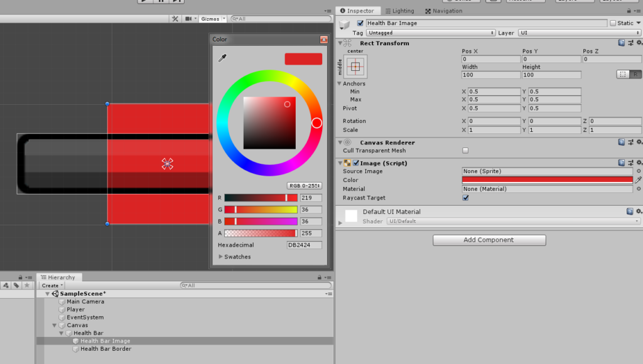Click the red Color field in Image component
This screenshot has width=643, height=364.
tap(547, 179)
